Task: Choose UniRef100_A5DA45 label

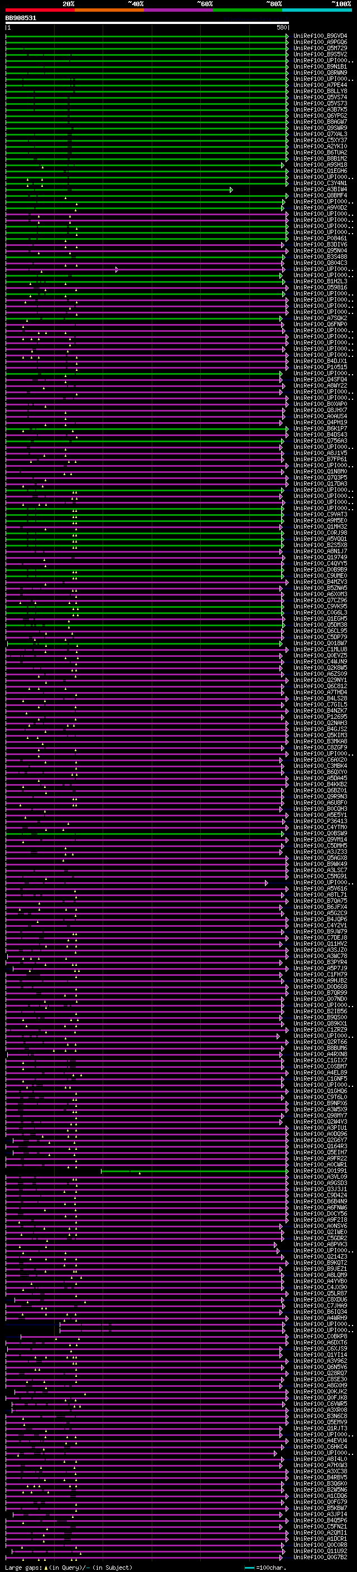Action: pyautogui.click(x=320, y=778)
